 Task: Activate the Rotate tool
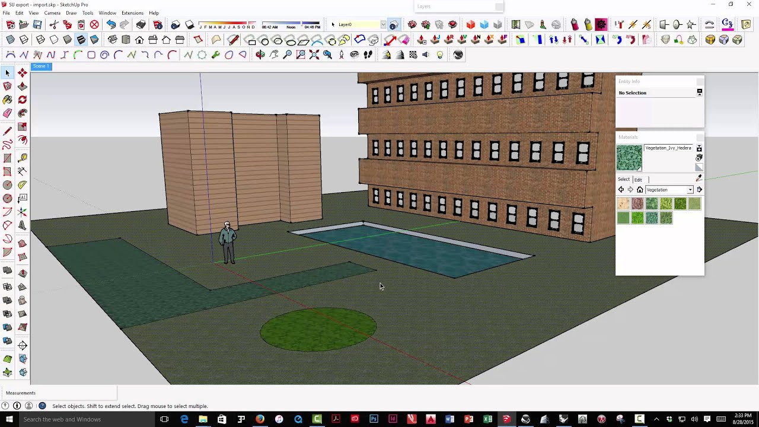pyautogui.click(x=23, y=100)
